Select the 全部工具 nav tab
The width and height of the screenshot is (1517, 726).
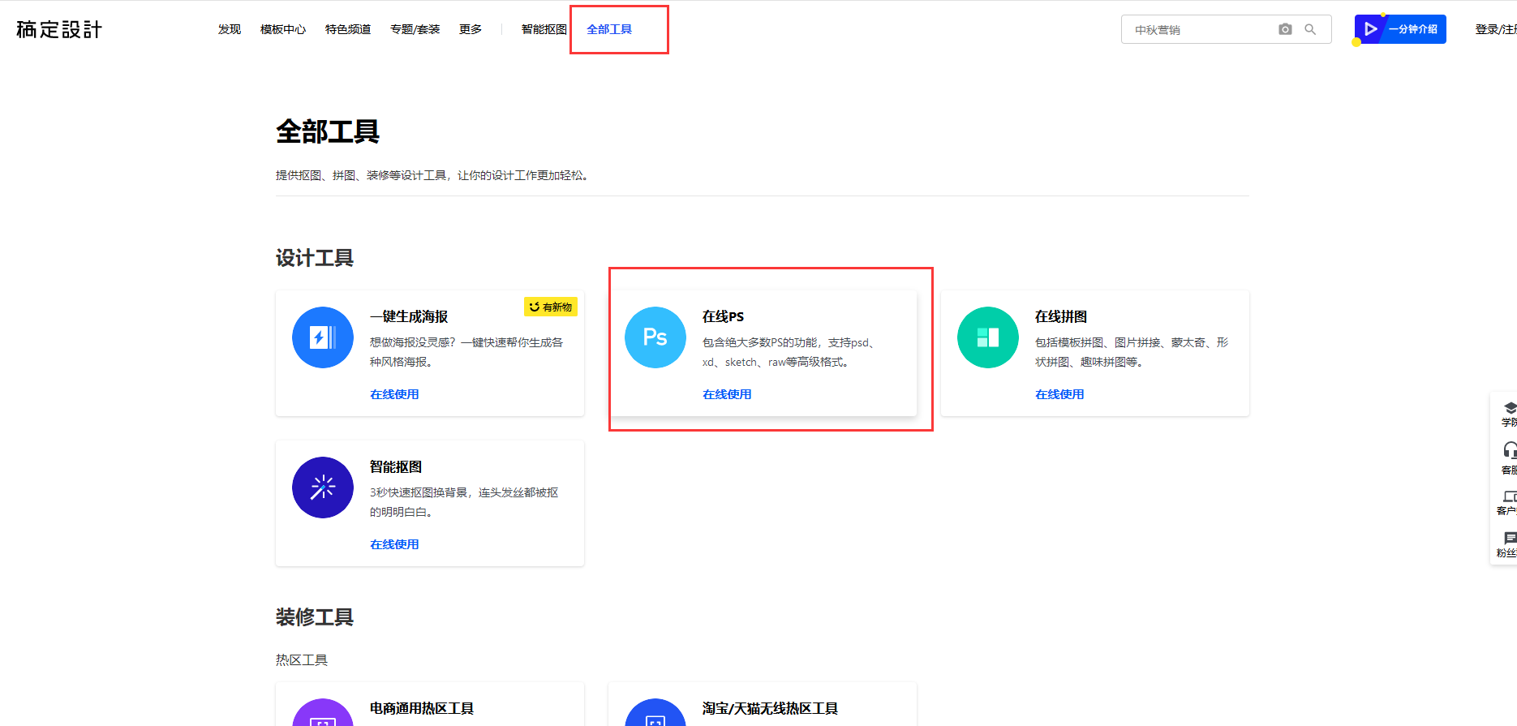point(609,29)
